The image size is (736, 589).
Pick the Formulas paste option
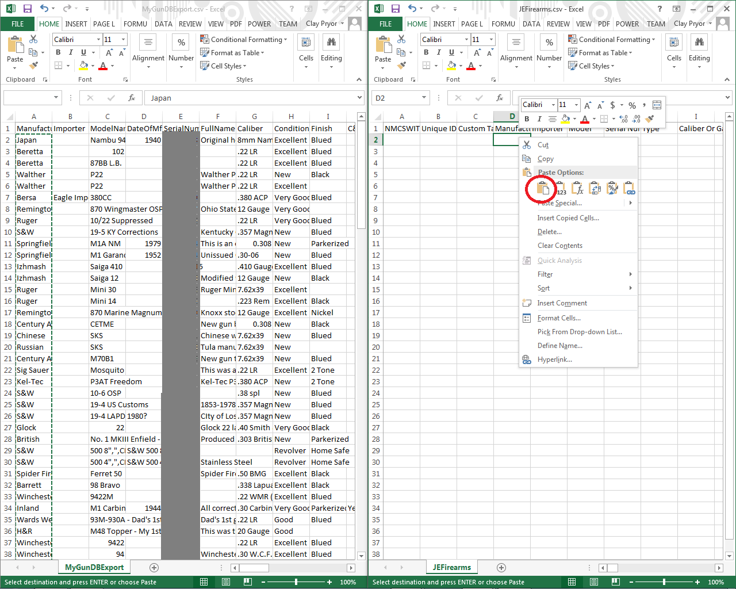pyautogui.click(x=577, y=188)
